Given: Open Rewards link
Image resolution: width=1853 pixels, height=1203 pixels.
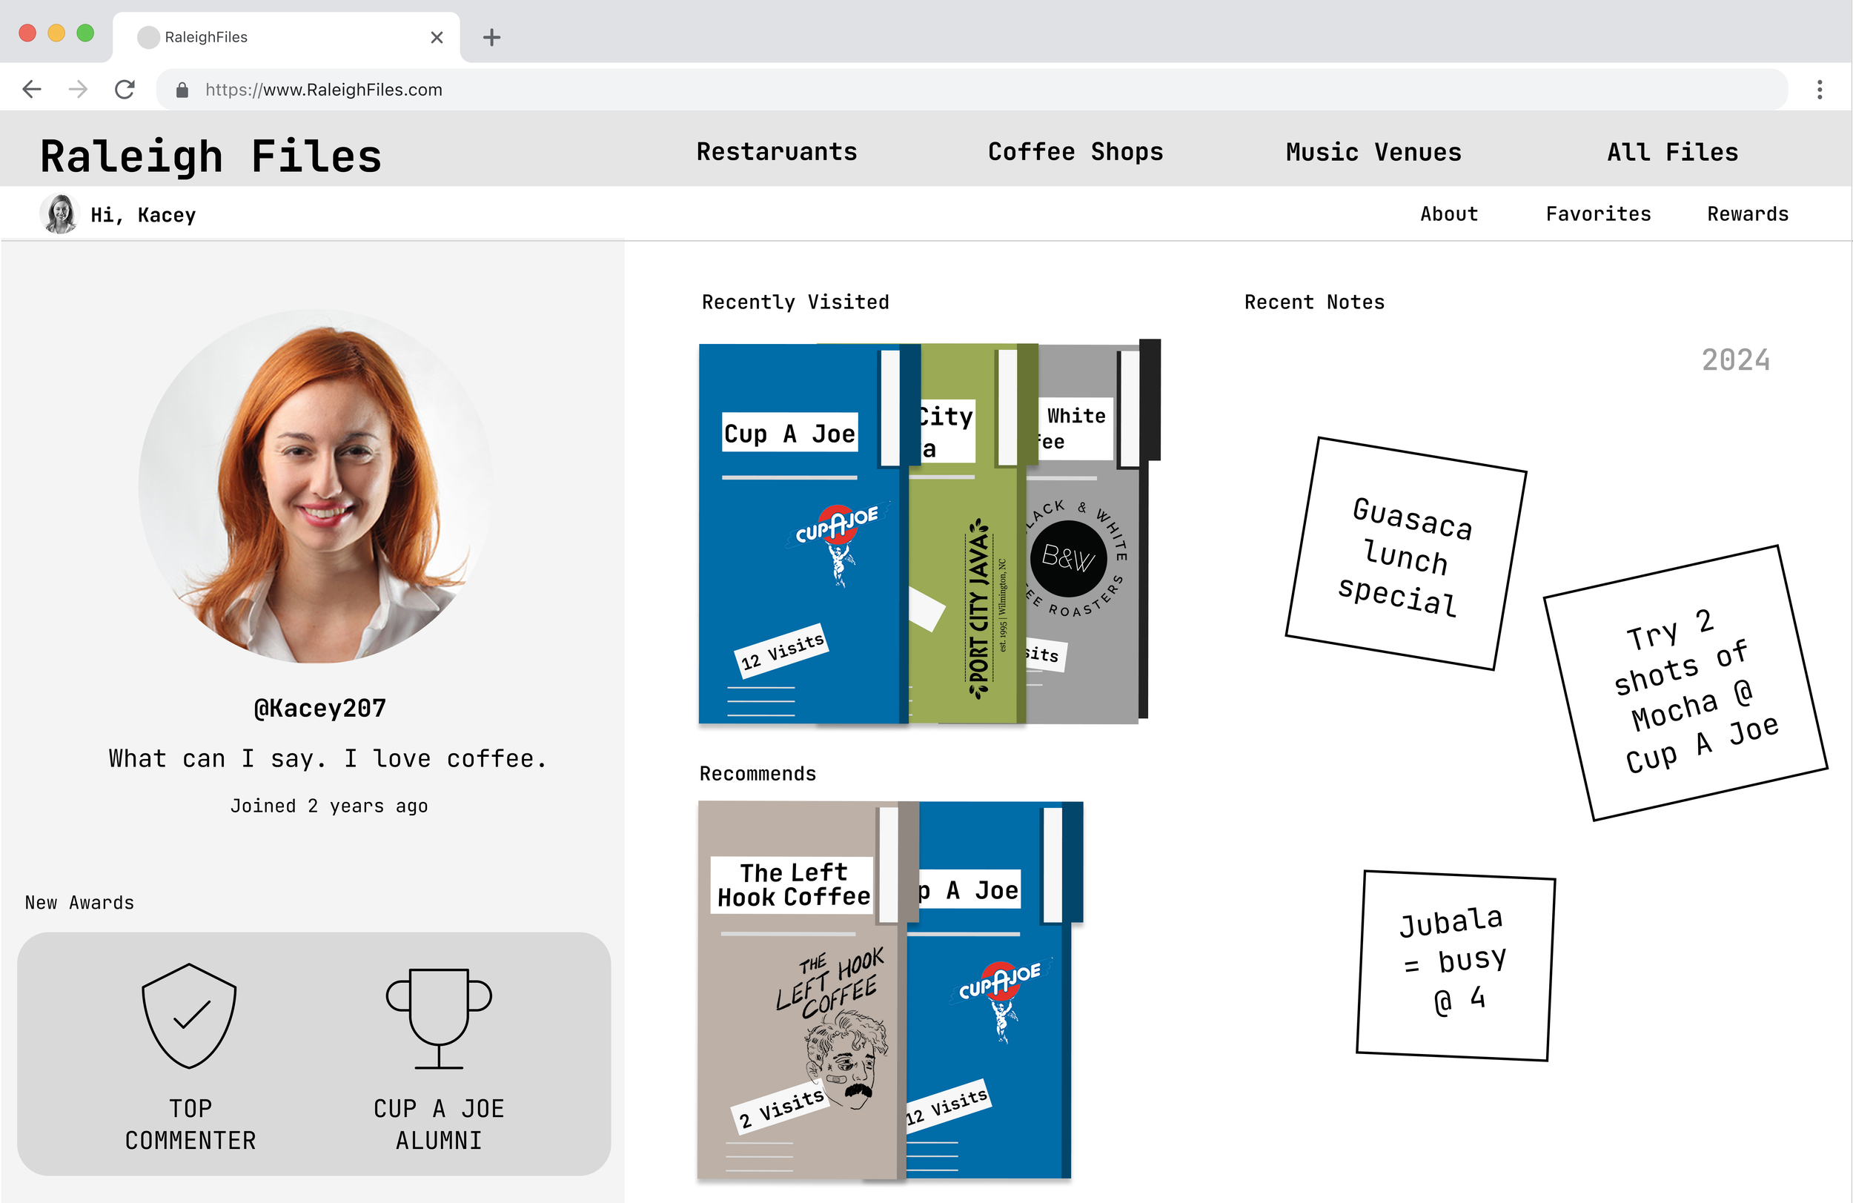Looking at the screenshot, I should (x=1747, y=214).
